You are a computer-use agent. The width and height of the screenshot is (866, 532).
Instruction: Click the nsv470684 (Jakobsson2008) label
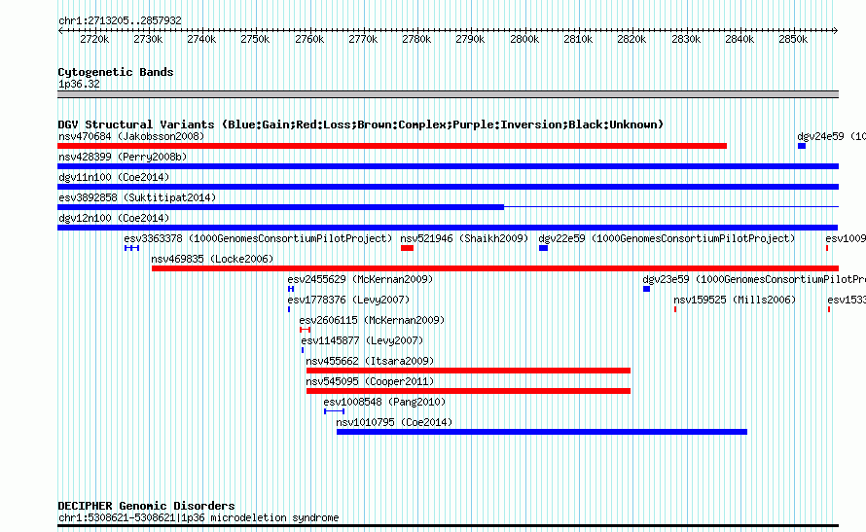coord(131,136)
